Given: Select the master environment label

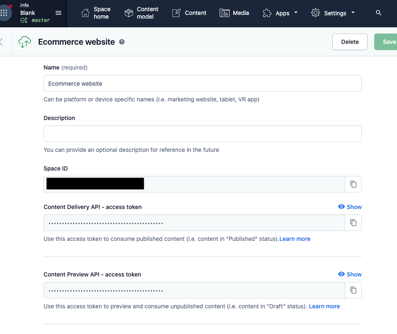Looking at the screenshot, I should pos(41,20).
